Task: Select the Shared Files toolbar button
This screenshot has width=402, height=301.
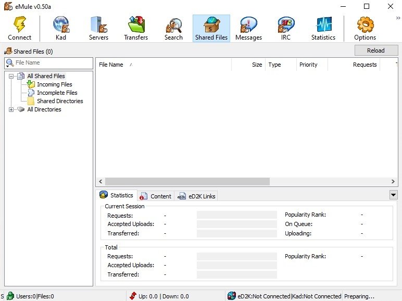Action: tap(211, 28)
